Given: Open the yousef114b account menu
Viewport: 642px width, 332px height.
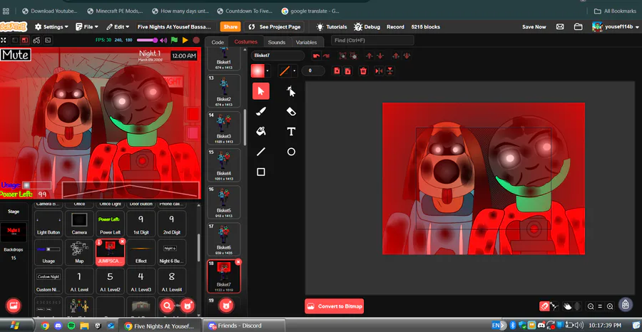Looking at the screenshot, I should point(616,26).
